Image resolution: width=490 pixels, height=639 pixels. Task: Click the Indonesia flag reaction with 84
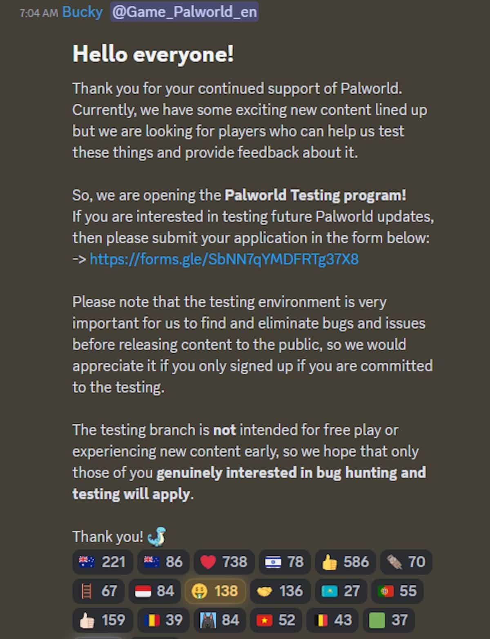(154, 591)
